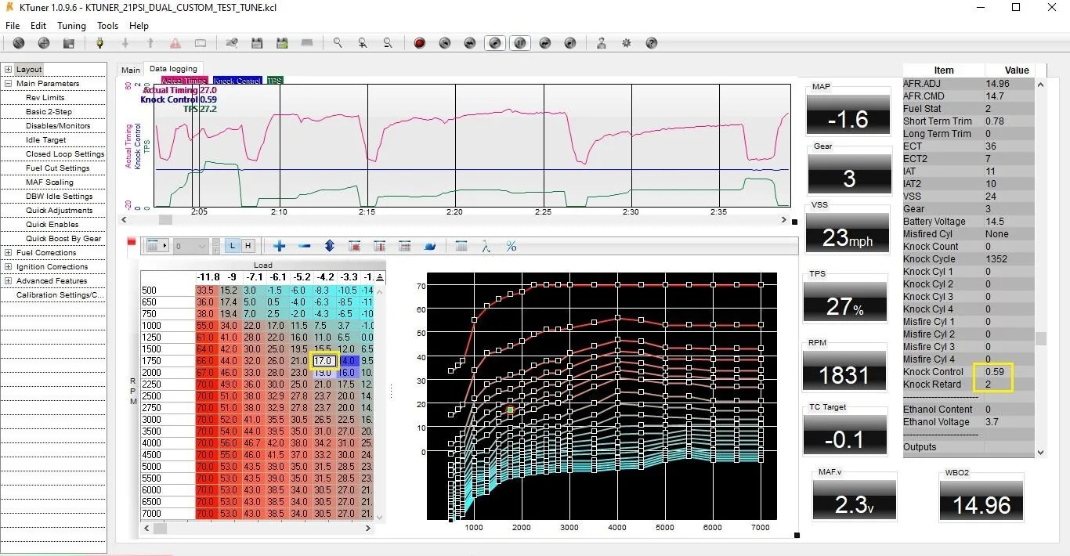Click the save file icon near the toolbar's left end
This screenshot has width=1070, height=556.
coord(69,43)
